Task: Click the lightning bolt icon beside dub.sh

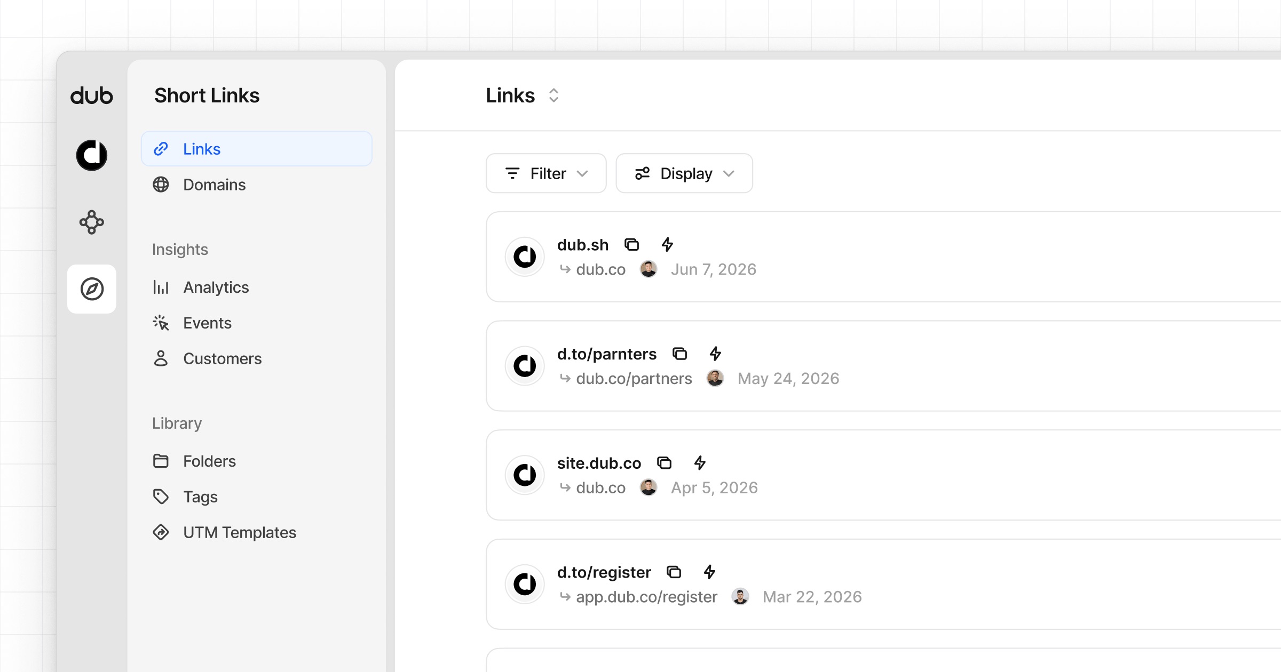Action: tap(667, 245)
